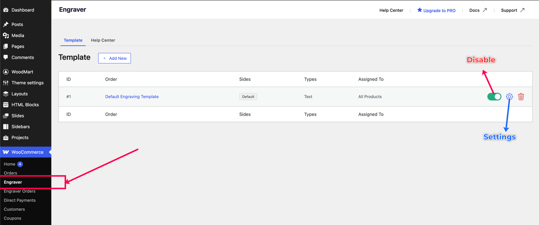Viewport: 539px width, 225px height.
Task: Click the WoodMart logo icon
Action: [x=6, y=72]
